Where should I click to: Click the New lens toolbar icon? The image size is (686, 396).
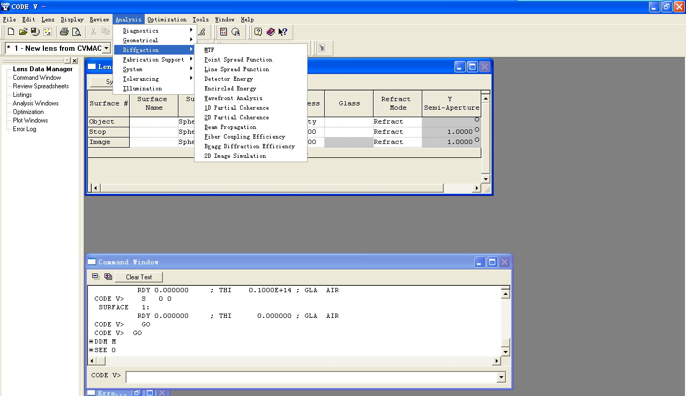11,32
